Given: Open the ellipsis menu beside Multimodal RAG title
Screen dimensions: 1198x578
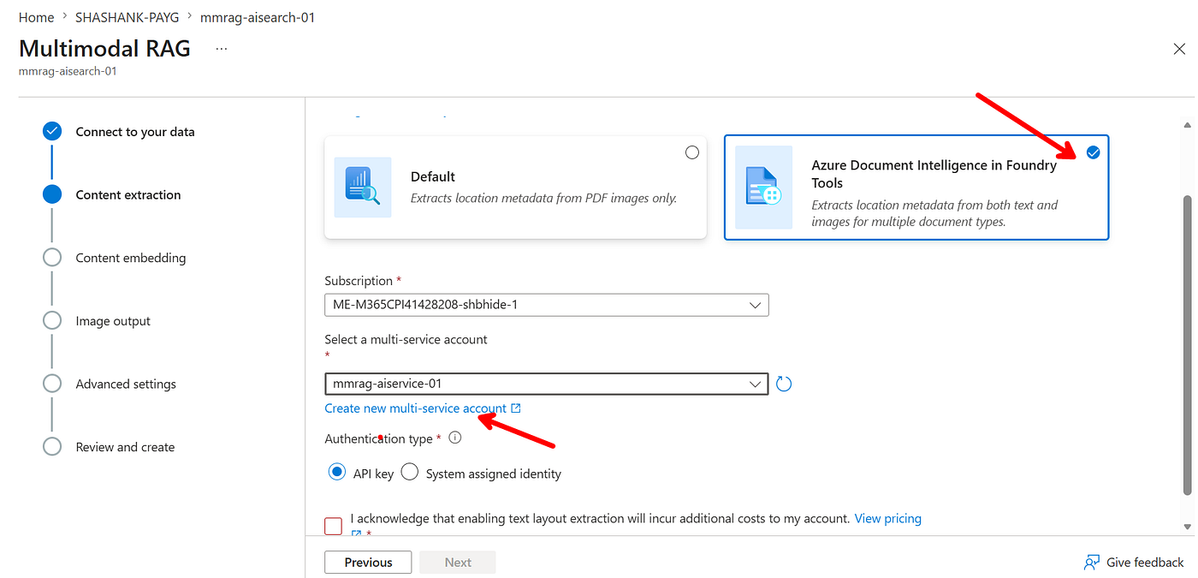Looking at the screenshot, I should [x=222, y=49].
